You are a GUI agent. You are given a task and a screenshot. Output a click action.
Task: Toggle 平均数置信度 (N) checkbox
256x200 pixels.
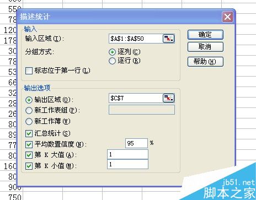[x=29, y=144]
